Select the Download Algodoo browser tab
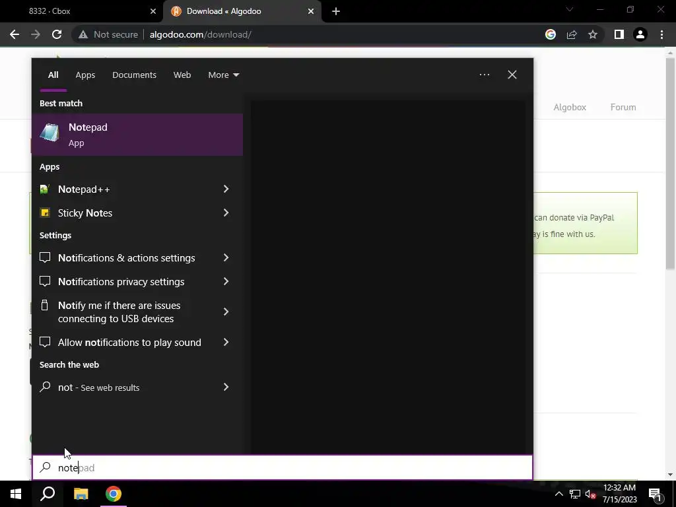676x507 pixels. tap(242, 11)
